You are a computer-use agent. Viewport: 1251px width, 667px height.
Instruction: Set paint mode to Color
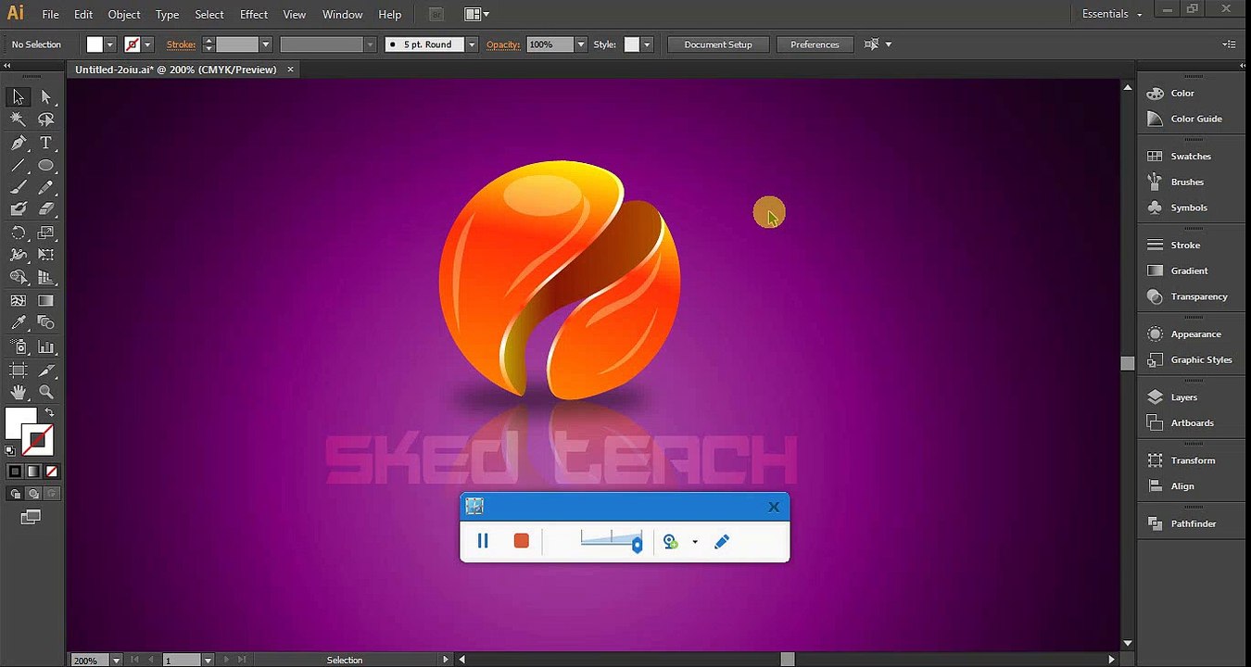click(15, 472)
